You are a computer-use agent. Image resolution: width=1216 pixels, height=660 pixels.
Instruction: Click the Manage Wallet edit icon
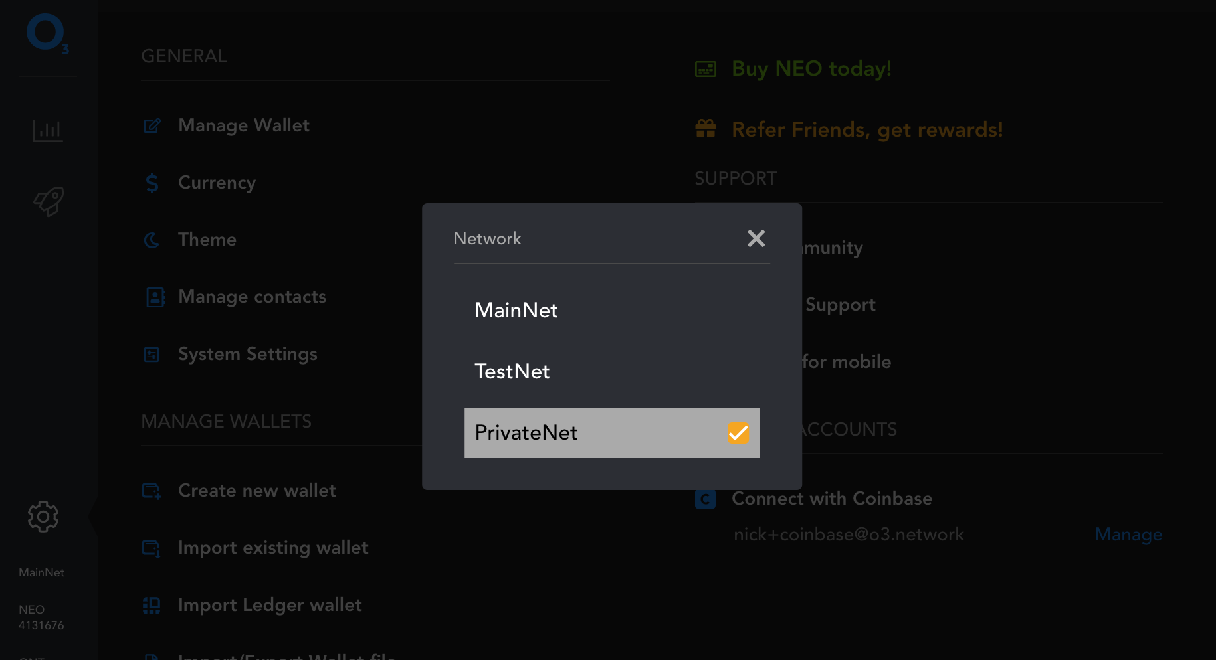(x=152, y=125)
